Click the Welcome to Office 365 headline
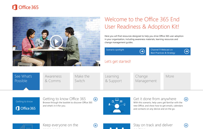203x129 pixels. (x=142, y=23)
